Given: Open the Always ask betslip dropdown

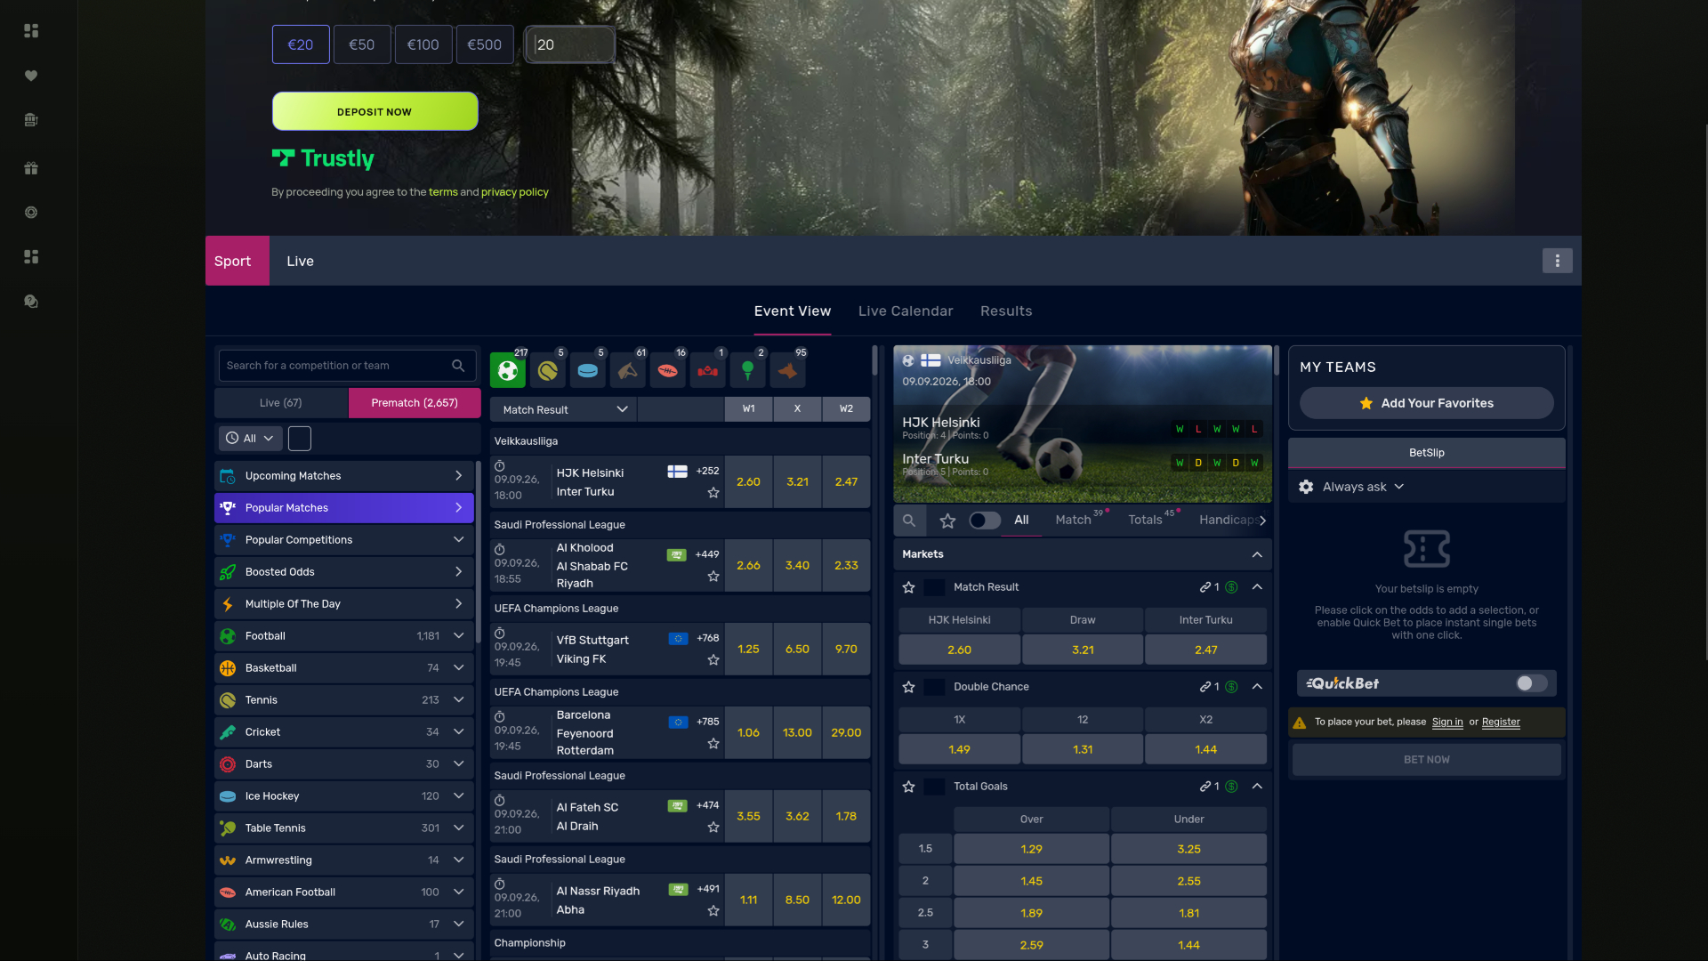Looking at the screenshot, I should (x=1363, y=487).
